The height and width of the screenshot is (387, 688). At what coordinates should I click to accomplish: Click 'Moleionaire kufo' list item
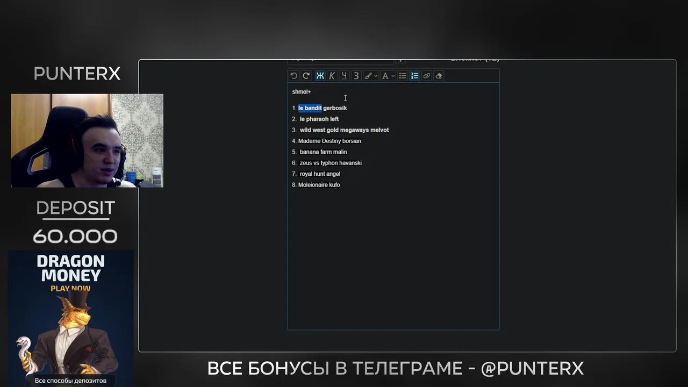pyautogui.click(x=319, y=185)
